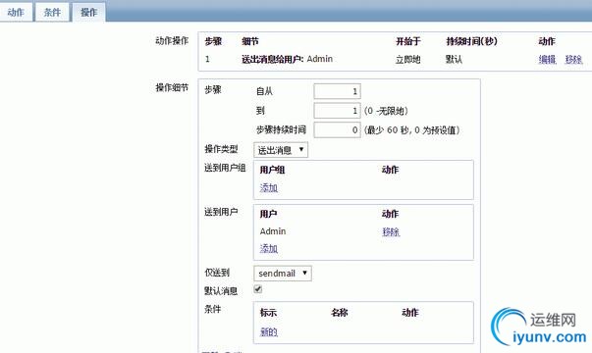Click the 标示 column header in 条件

268,312
